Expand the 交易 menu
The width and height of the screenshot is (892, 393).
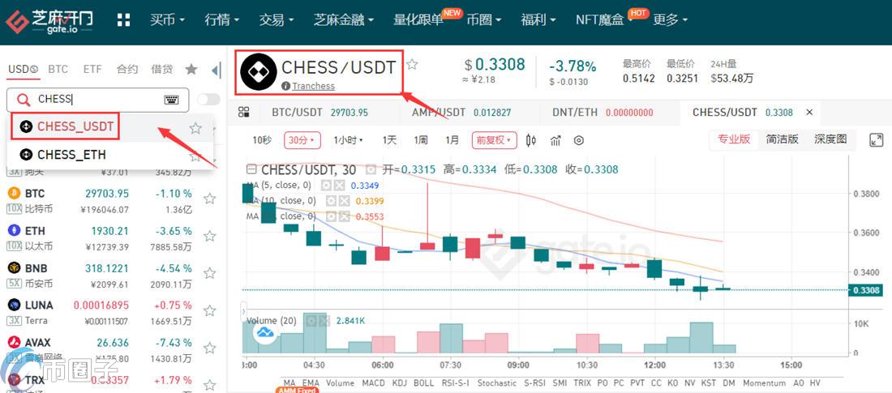[277, 20]
